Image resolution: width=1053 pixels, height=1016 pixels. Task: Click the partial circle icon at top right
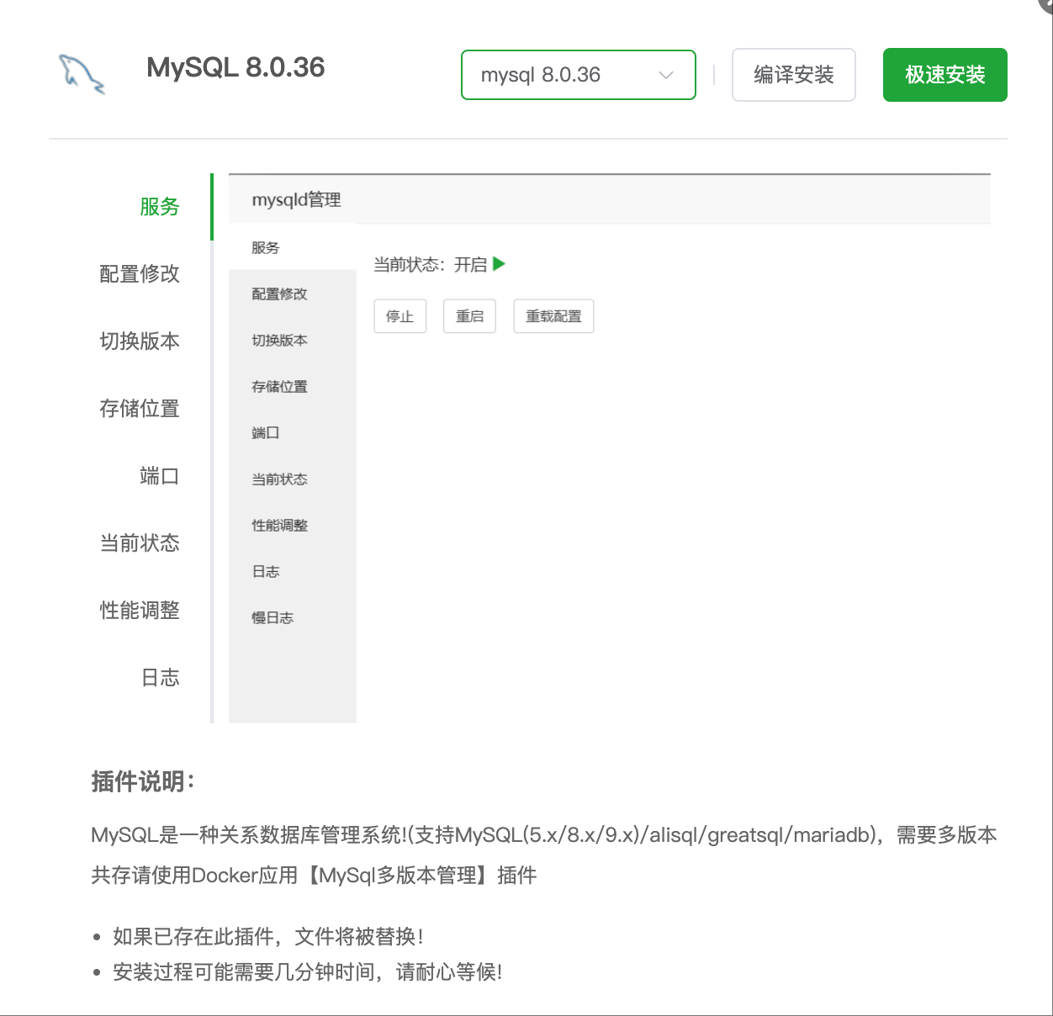[x=1048, y=5]
